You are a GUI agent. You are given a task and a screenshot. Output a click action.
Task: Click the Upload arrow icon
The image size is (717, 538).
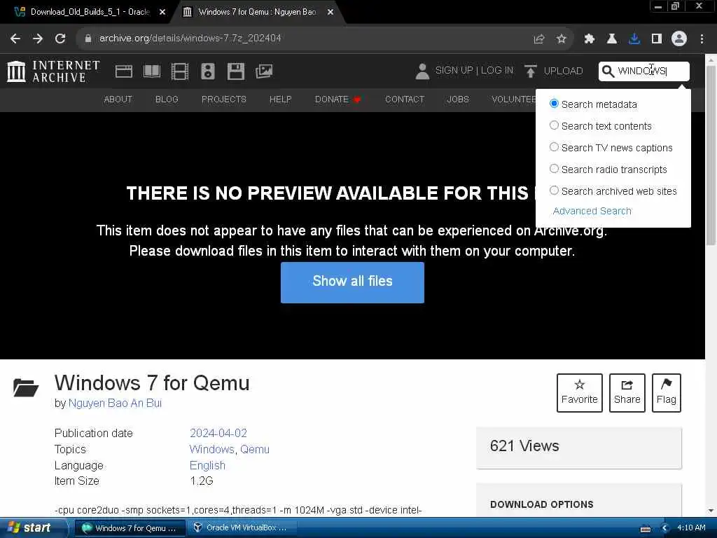tap(531, 71)
